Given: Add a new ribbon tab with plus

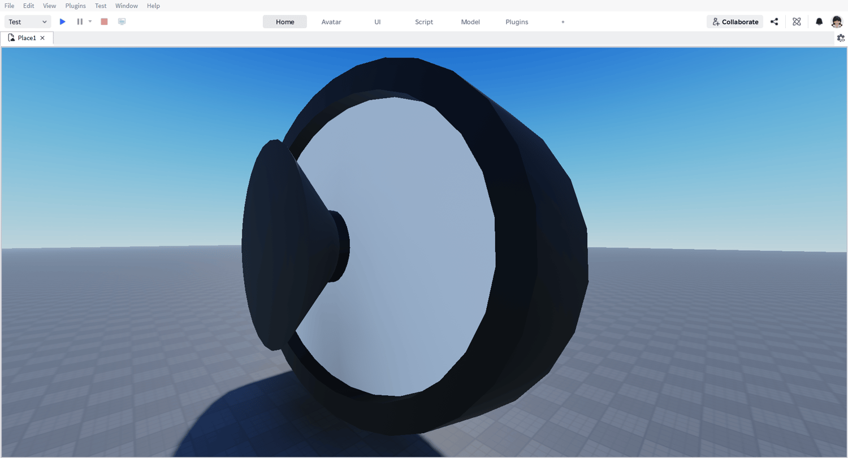Looking at the screenshot, I should point(563,22).
